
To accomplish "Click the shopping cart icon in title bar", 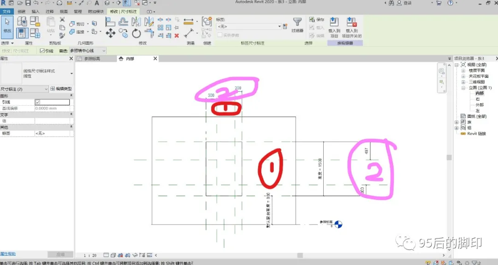I will [439, 3].
